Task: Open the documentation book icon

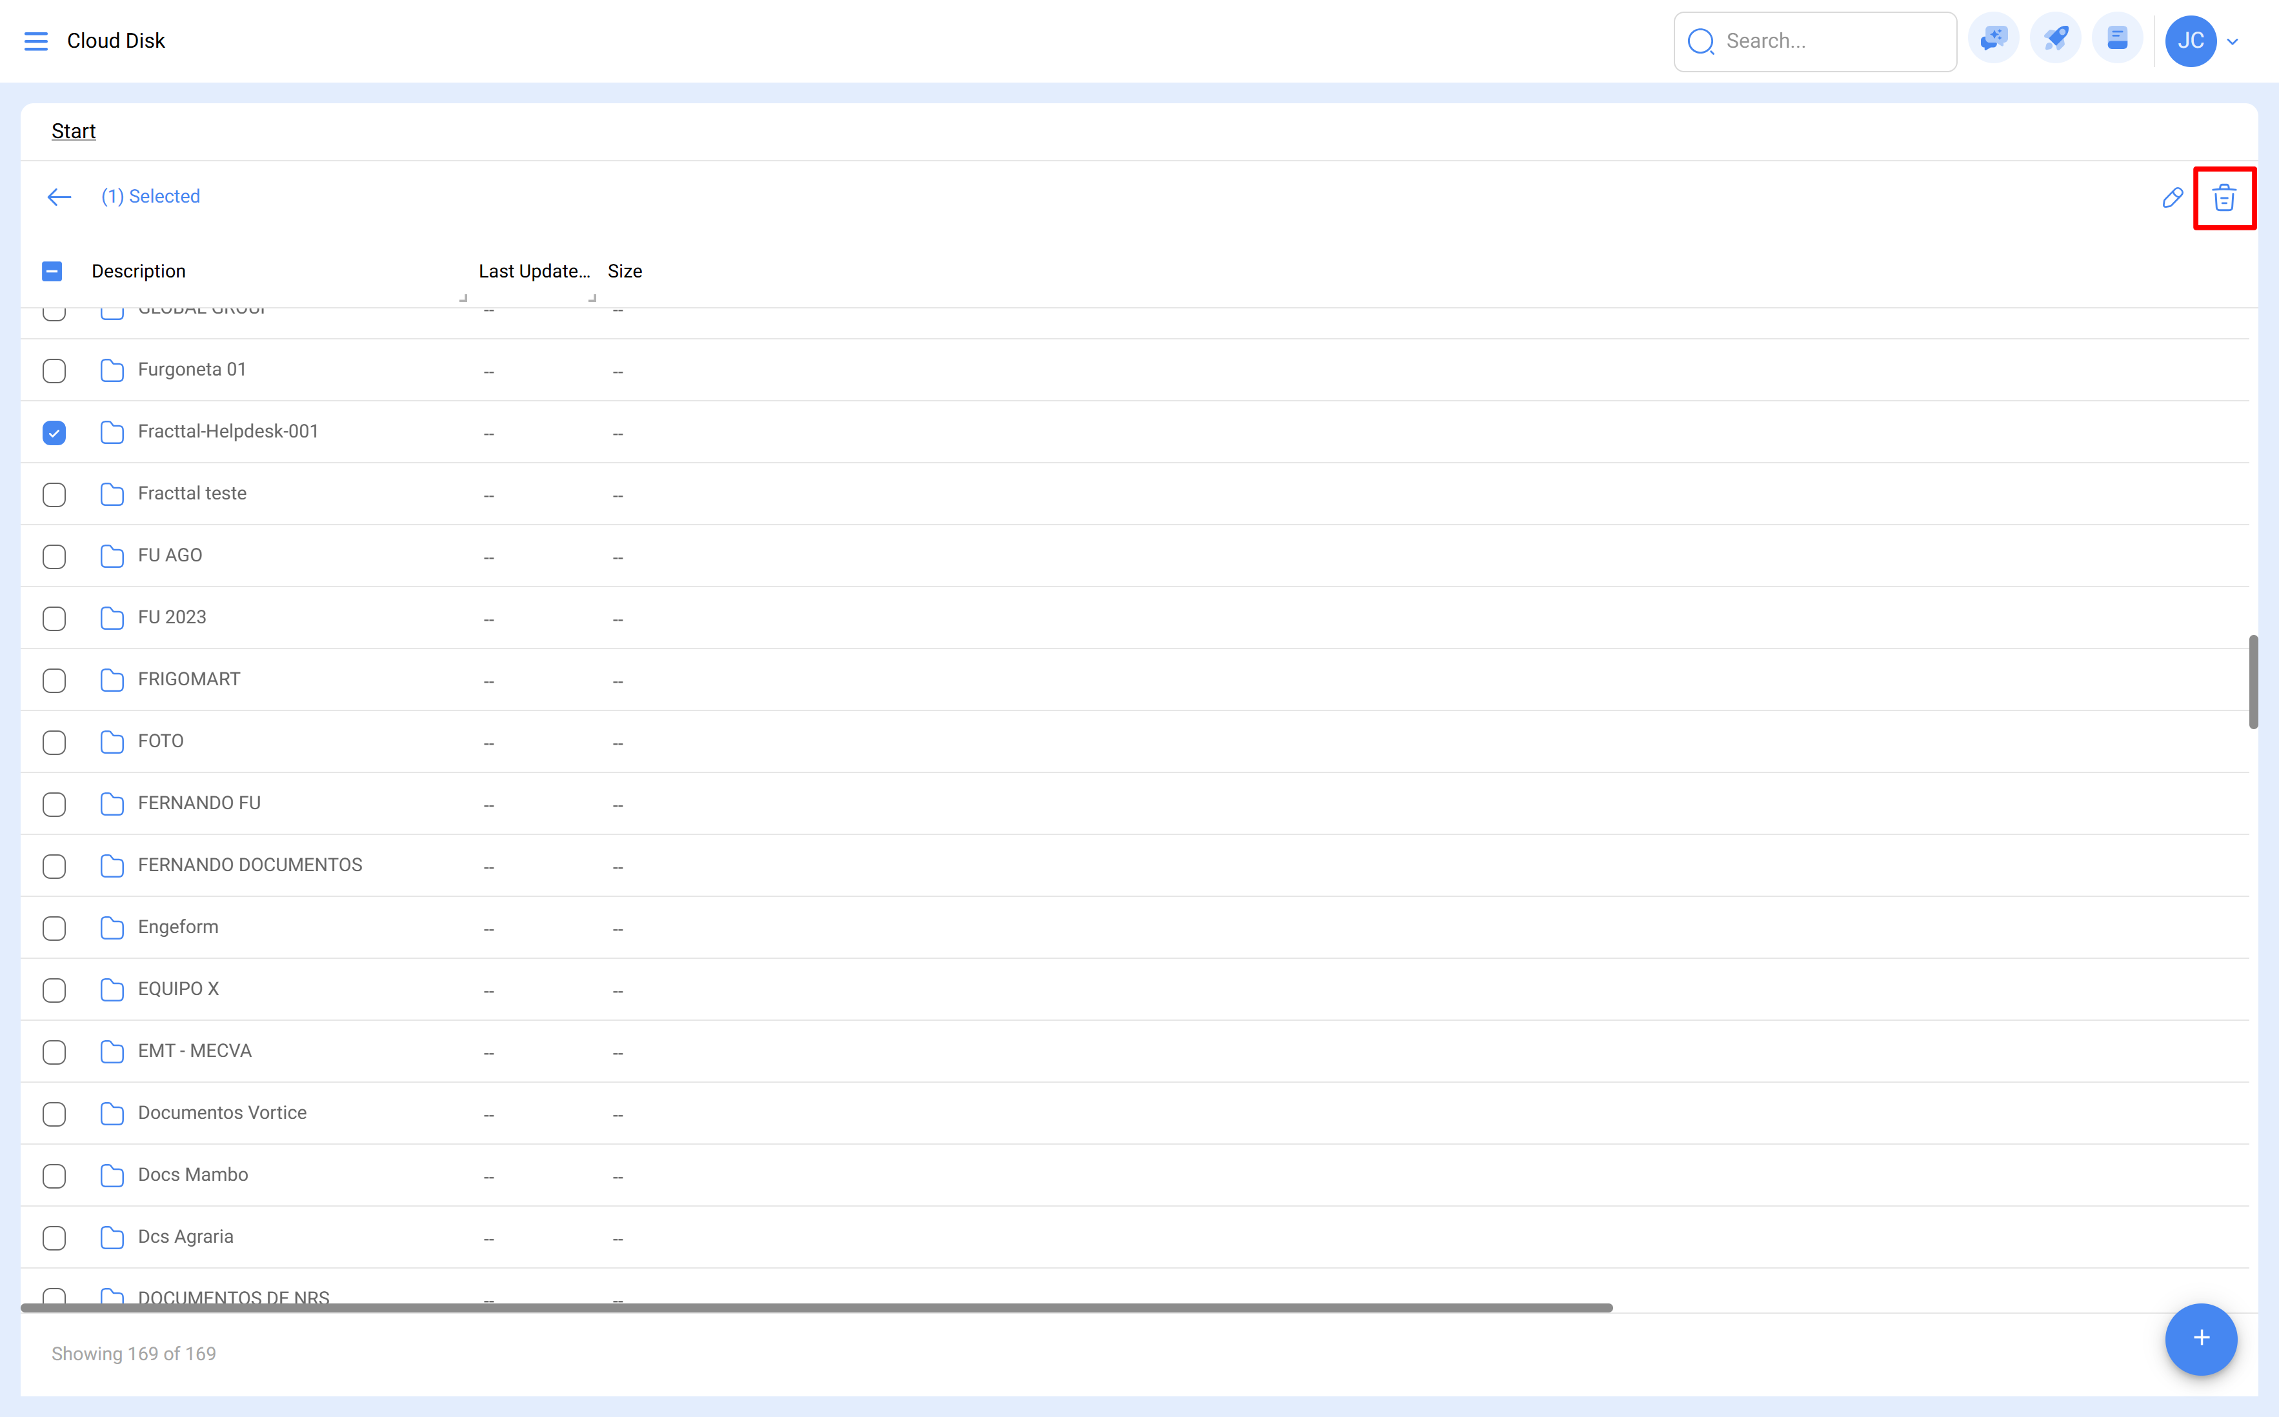Action: tap(2117, 40)
